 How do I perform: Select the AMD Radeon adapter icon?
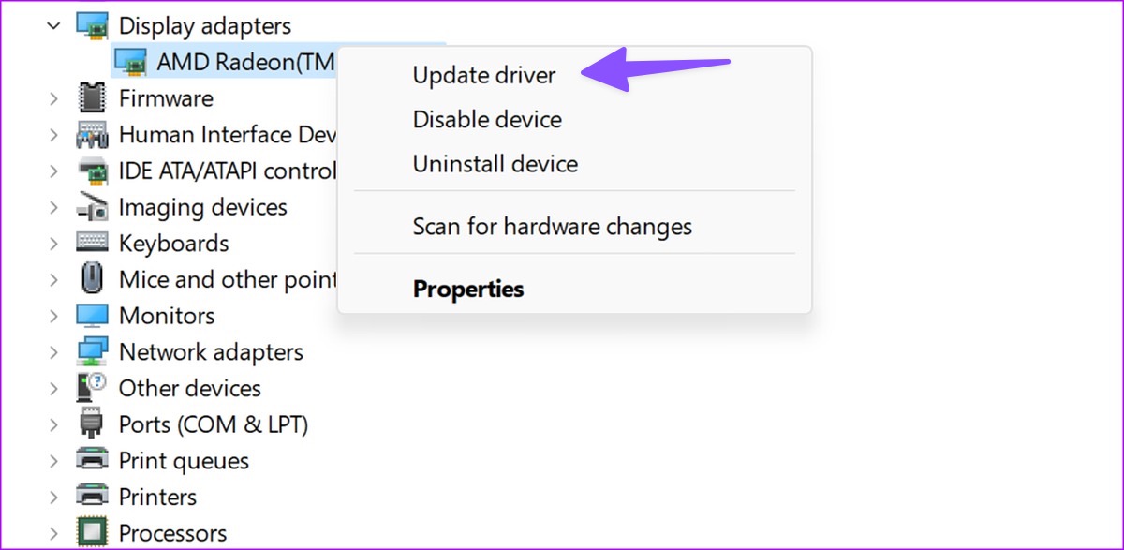129,62
